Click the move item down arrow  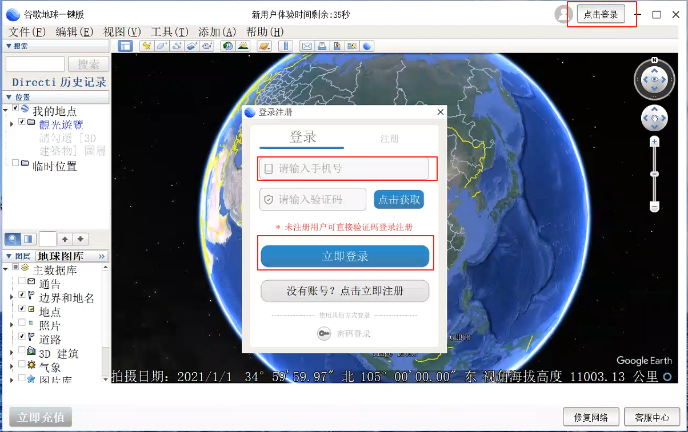81,239
